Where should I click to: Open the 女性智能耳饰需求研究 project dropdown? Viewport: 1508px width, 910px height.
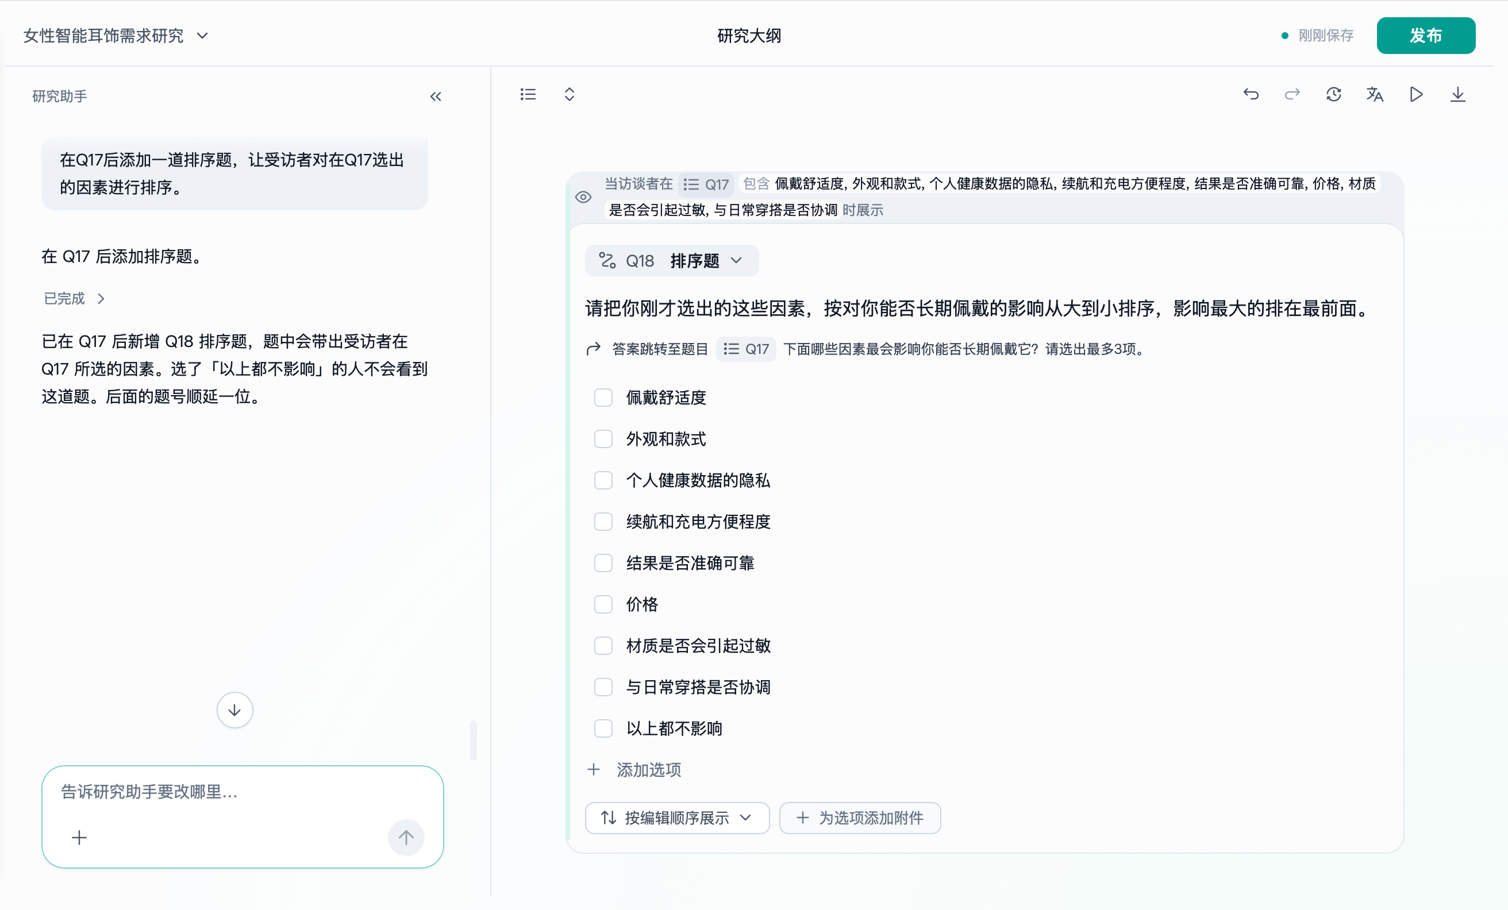116,36
